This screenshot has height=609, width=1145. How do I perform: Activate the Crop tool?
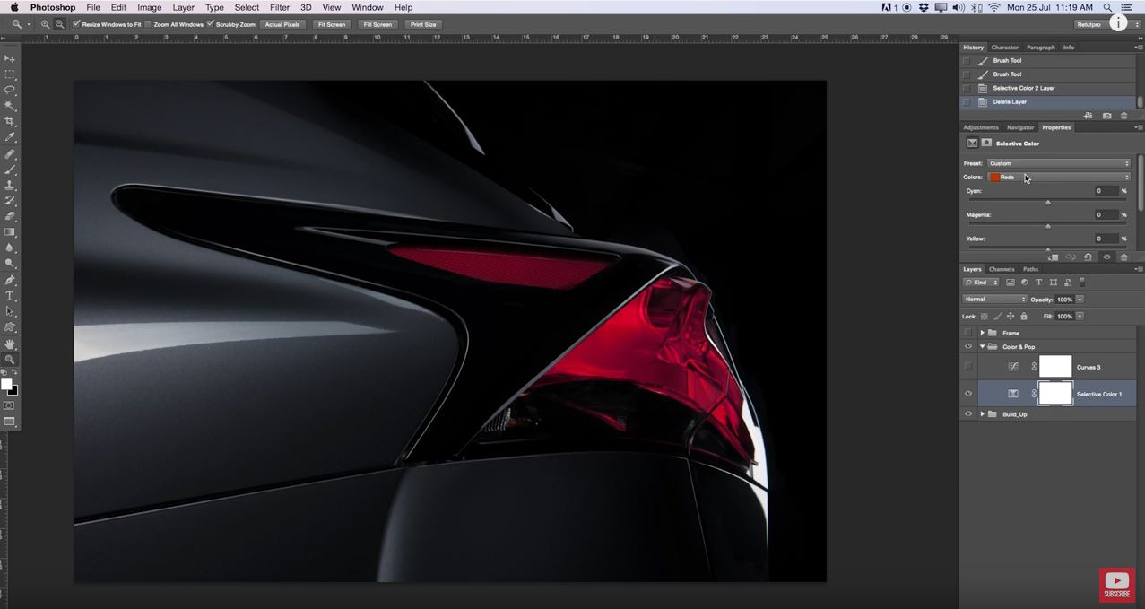tap(11, 121)
